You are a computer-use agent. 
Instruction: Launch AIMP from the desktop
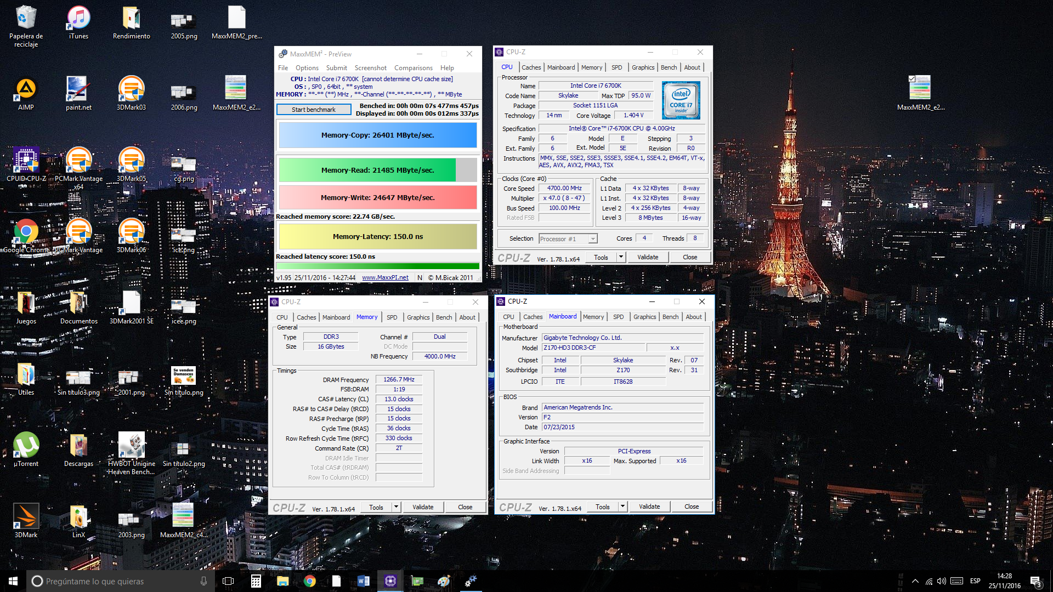pos(26,94)
